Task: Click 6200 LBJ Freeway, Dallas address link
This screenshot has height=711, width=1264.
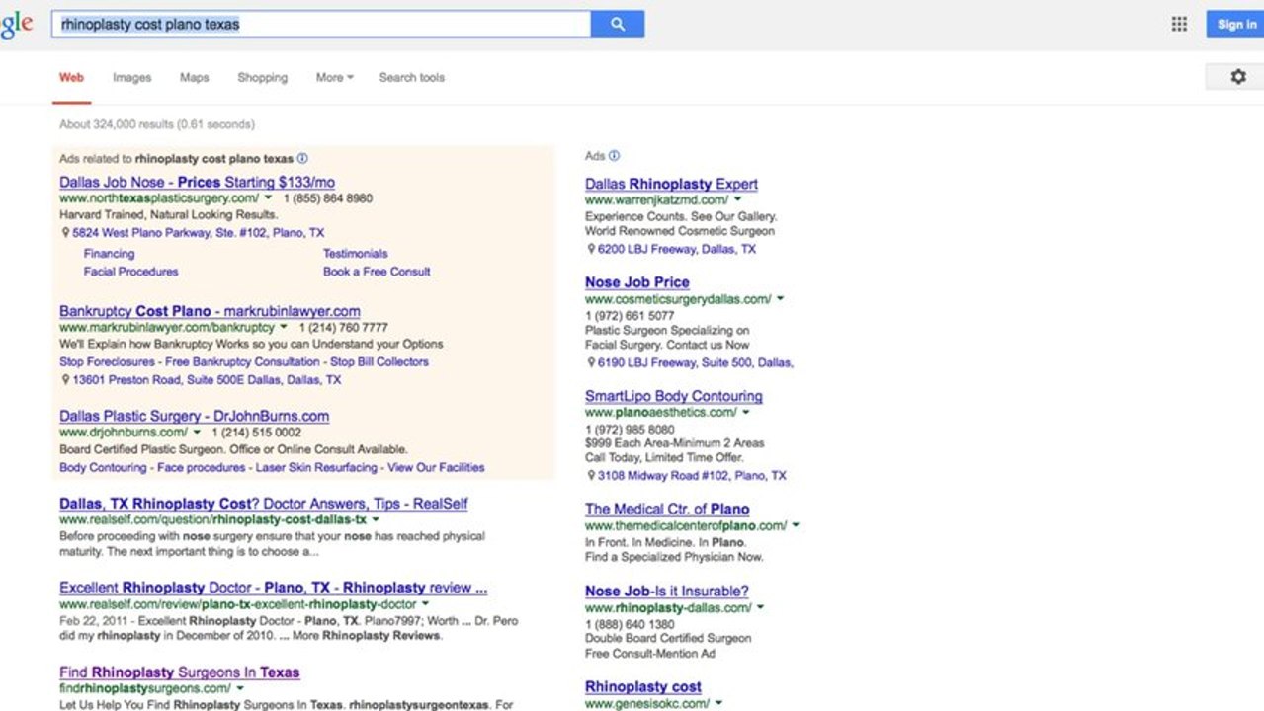Action: [x=677, y=250]
